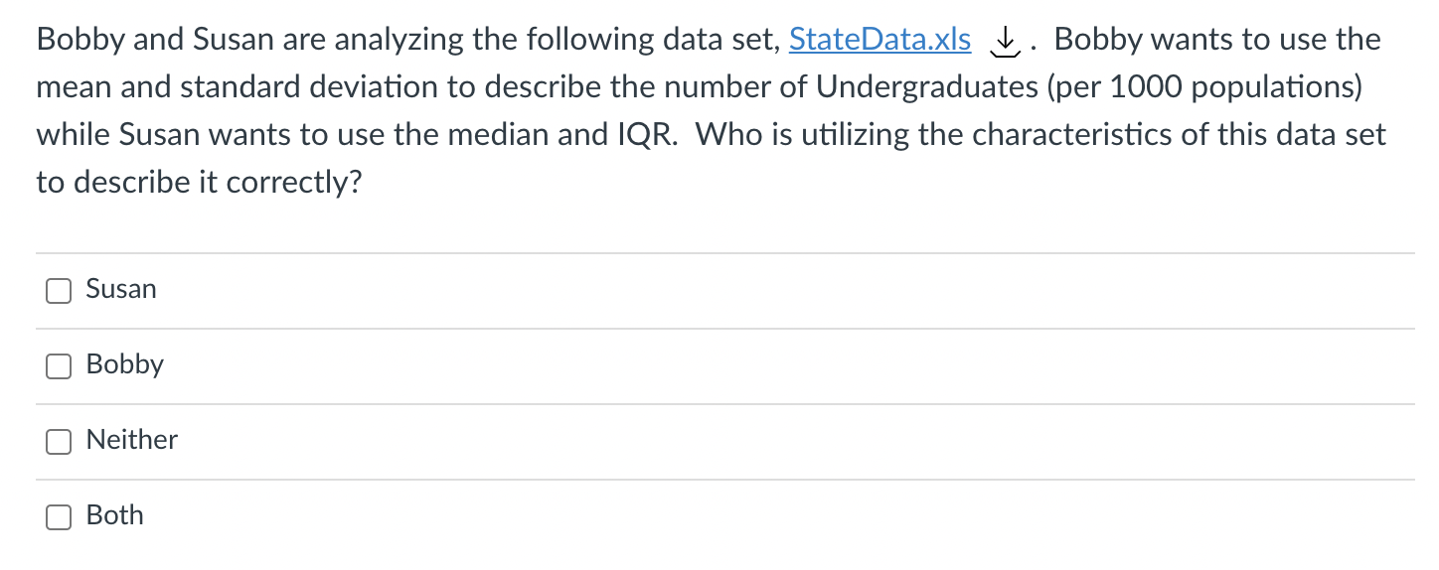
Task: Click empty space in the Susan answer row
Action: tap(795, 290)
